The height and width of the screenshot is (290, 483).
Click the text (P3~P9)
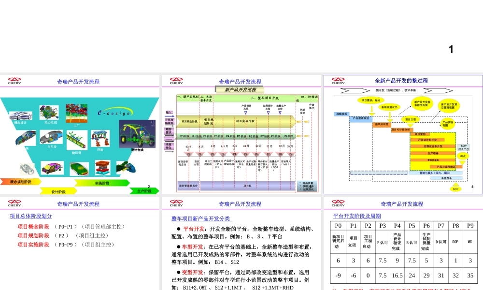[x=66, y=245]
